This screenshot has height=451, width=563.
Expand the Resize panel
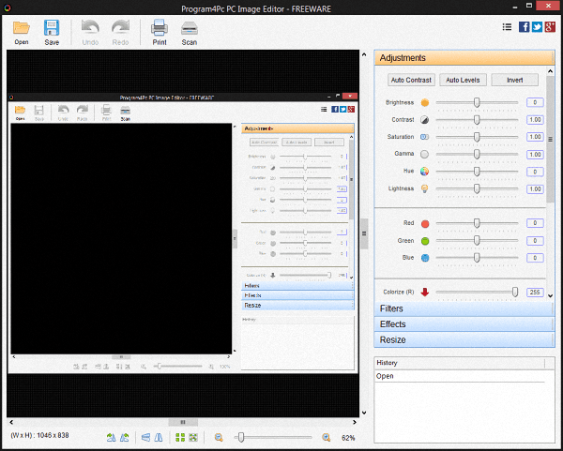coord(464,339)
